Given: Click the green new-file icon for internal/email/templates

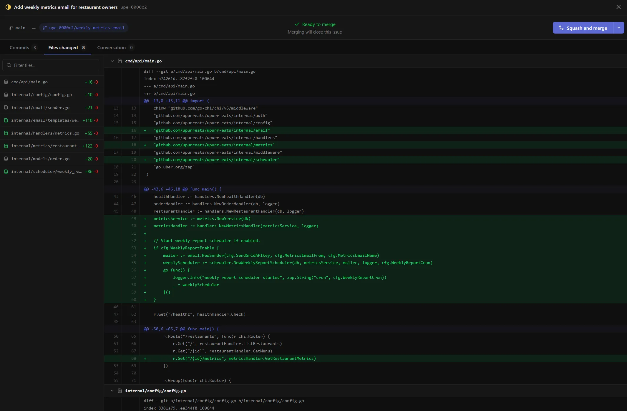Looking at the screenshot, I should [x=6, y=120].
